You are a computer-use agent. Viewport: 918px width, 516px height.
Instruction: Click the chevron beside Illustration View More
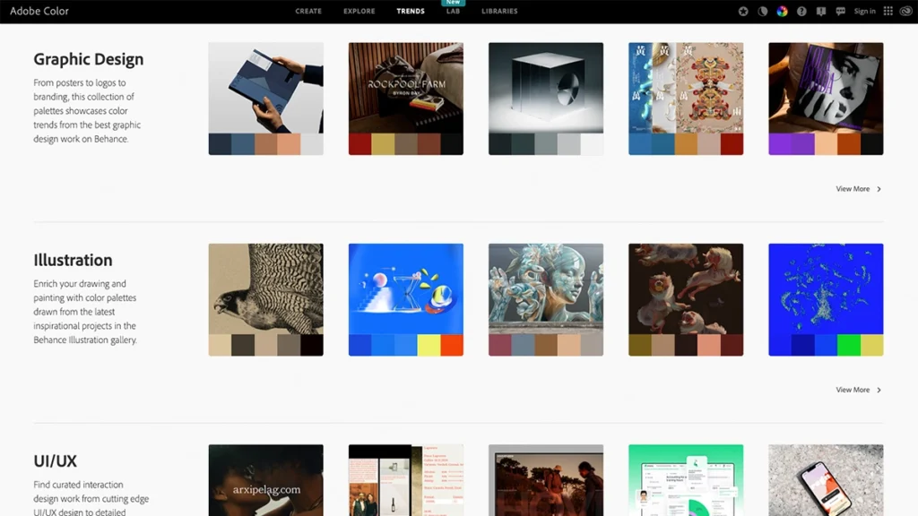point(879,390)
